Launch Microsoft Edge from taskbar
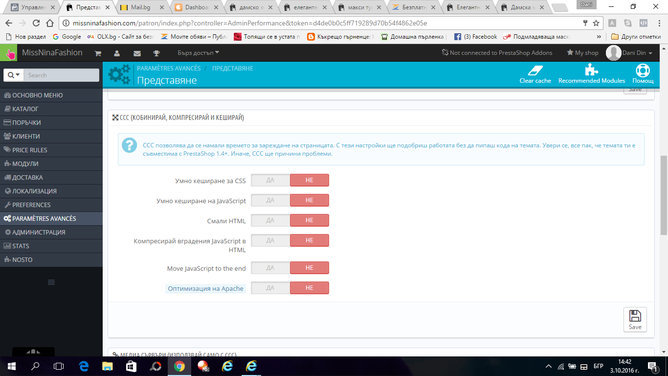 (x=84, y=366)
